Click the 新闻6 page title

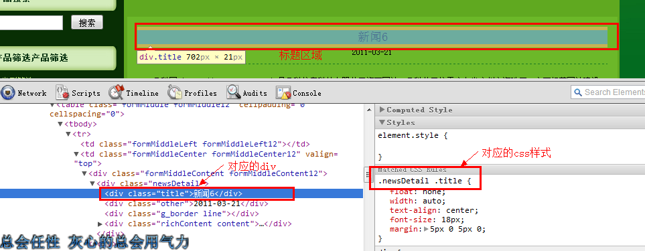pos(372,37)
